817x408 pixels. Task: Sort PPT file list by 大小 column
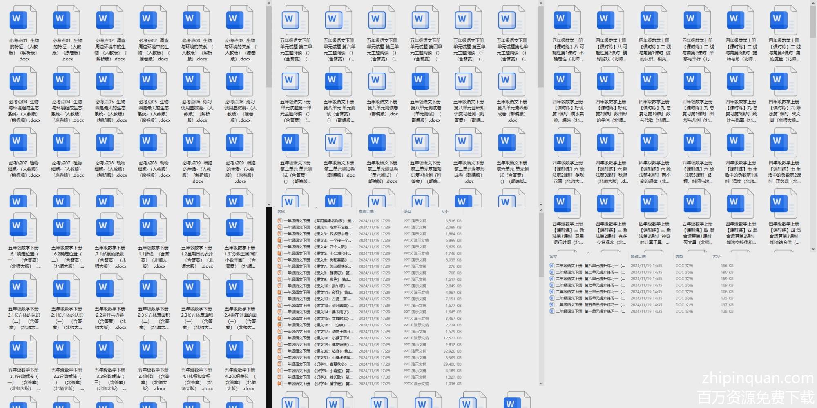[444, 211]
